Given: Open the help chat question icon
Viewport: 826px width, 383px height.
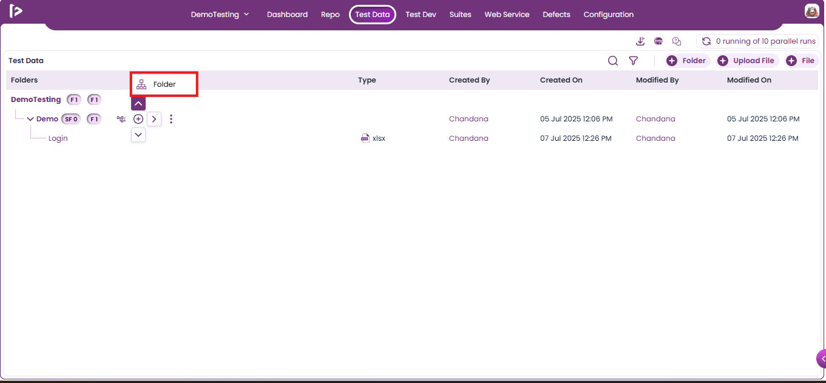Looking at the screenshot, I should [x=677, y=41].
